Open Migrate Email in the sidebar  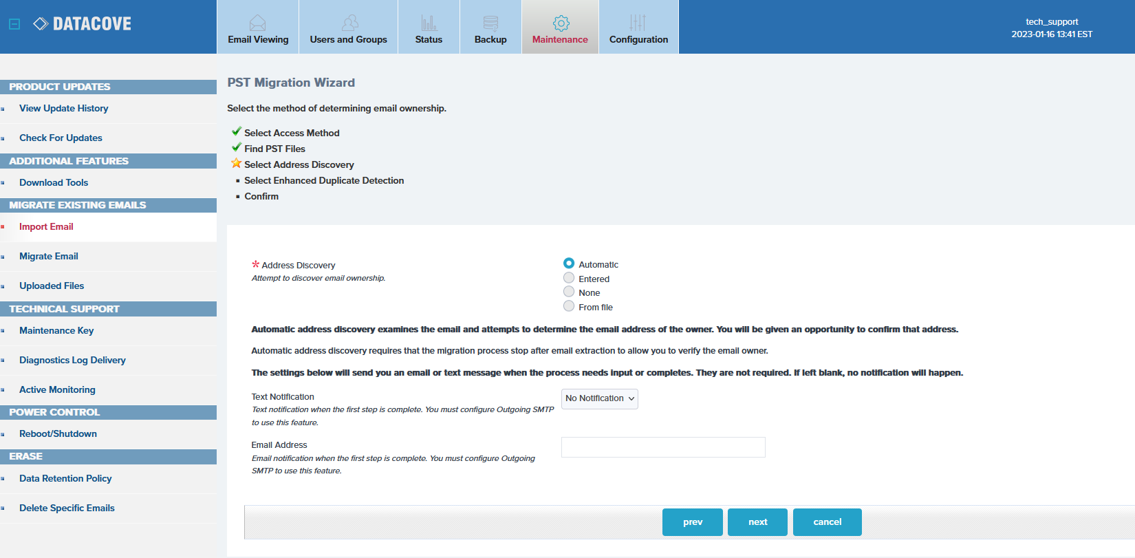(49, 256)
